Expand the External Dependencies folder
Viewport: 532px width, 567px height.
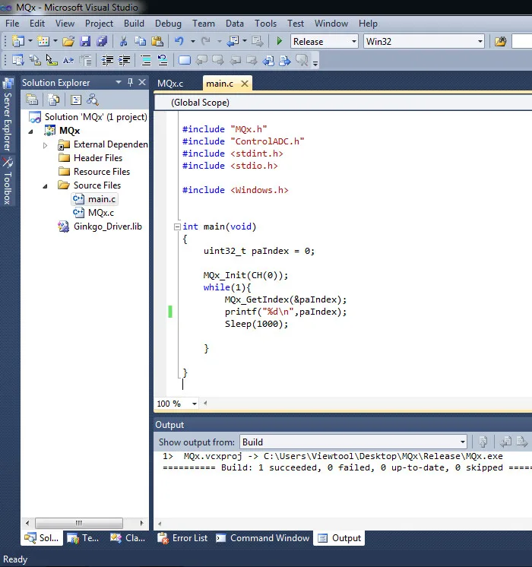coord(45,145)
